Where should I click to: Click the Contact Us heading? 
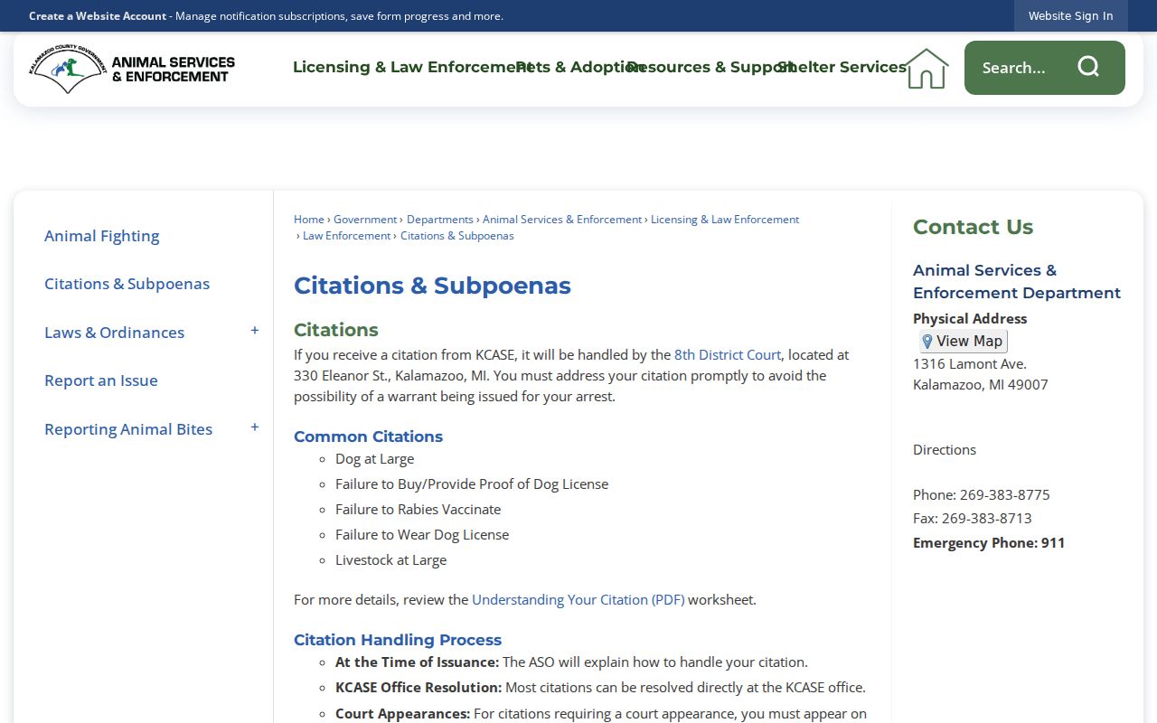point(973,227)
